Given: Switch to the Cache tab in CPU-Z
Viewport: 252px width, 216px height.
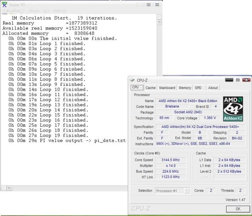Looking at the screenshot, I should [x=150, y=88].
